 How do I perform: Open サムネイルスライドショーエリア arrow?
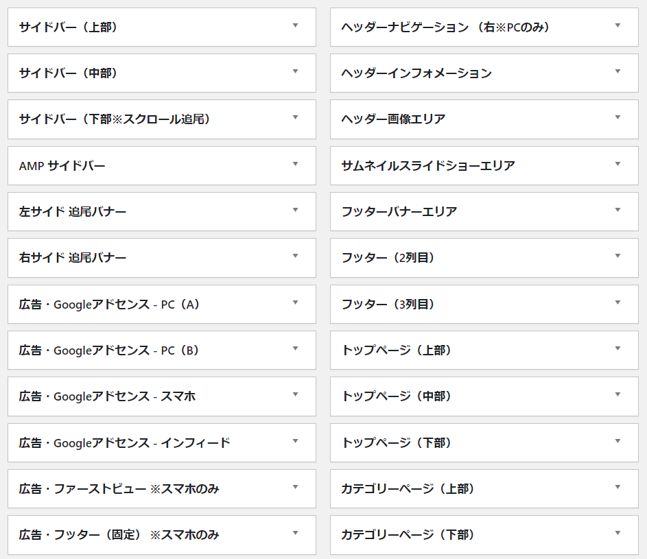tap(617, 165)
